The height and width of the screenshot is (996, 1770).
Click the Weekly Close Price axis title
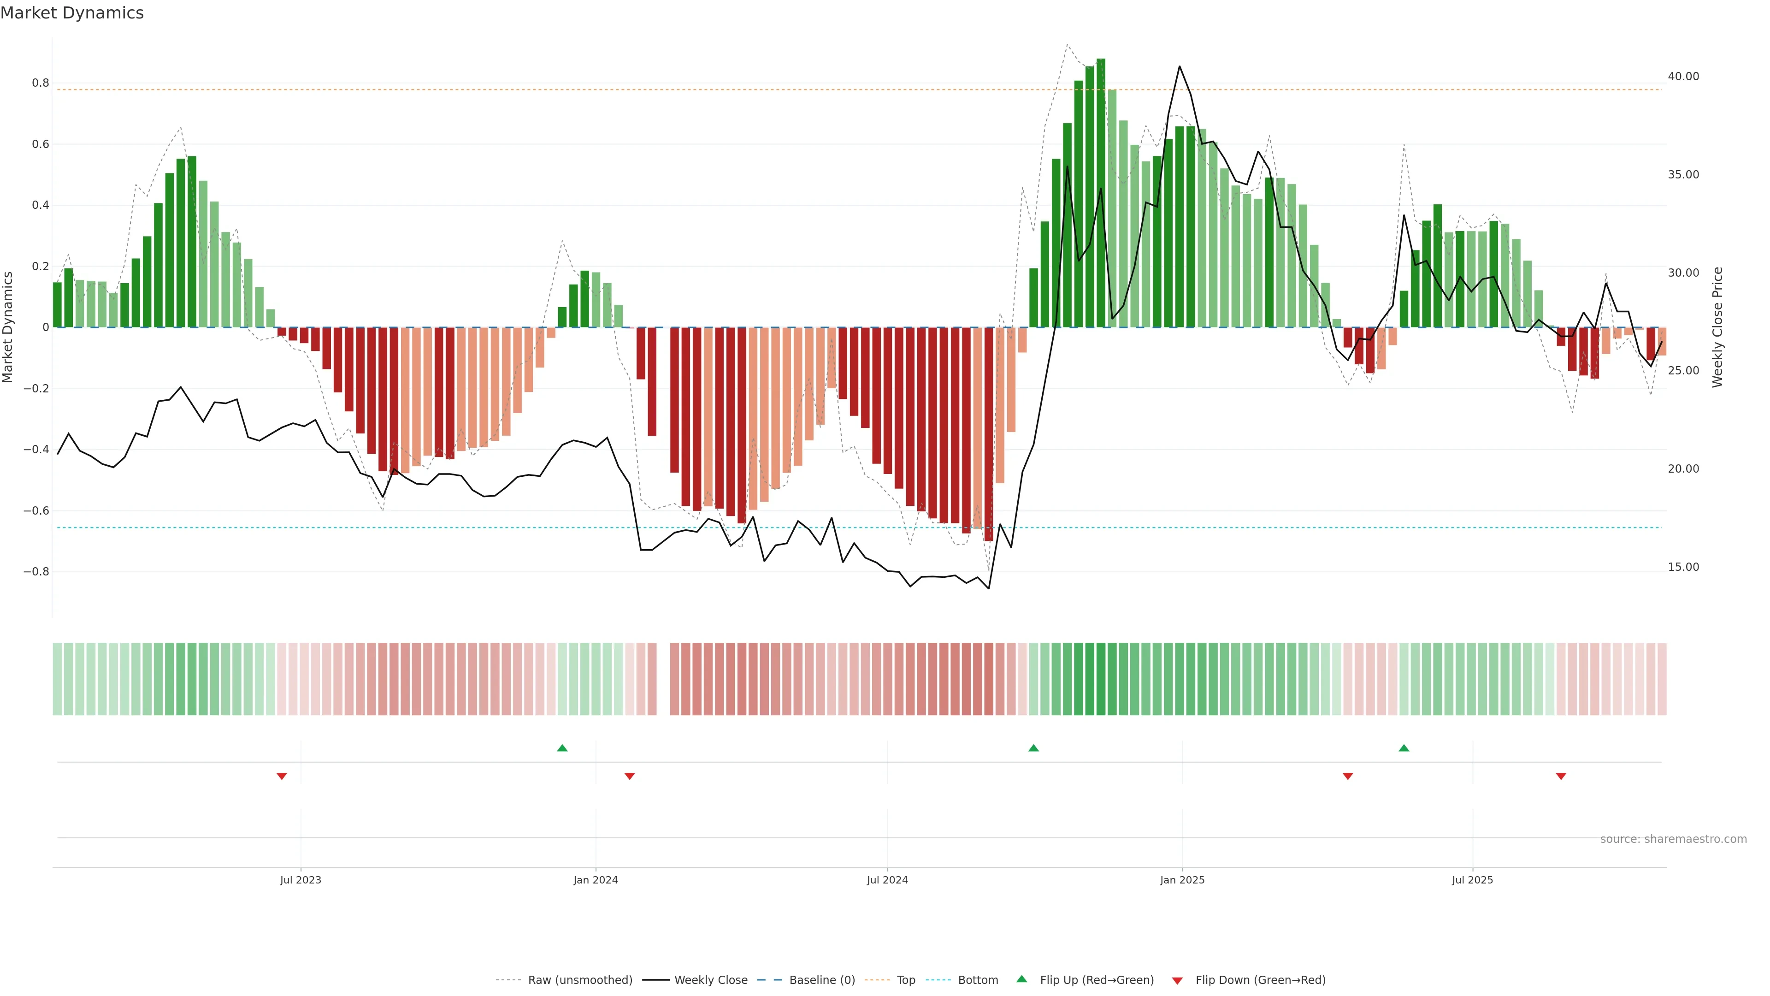point(1717,327)
